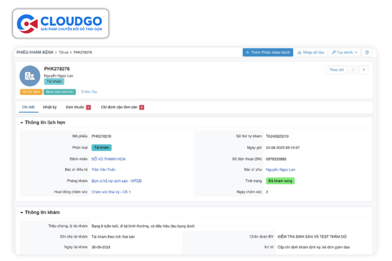Viewport: 392px width, 261px height.
Task: Open the Tùy chỉnh dropdown
Action: [344, 52]
